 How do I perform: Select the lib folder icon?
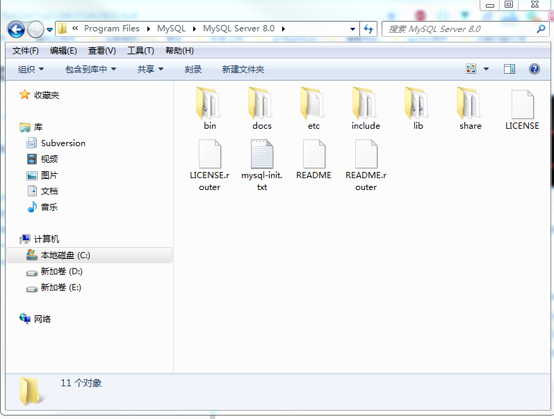(x=418, y=103)
